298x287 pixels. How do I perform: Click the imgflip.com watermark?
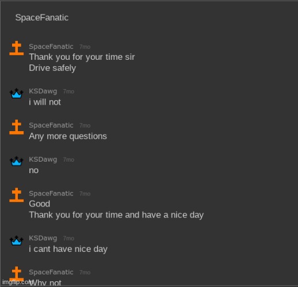click(x=16, y=282)
